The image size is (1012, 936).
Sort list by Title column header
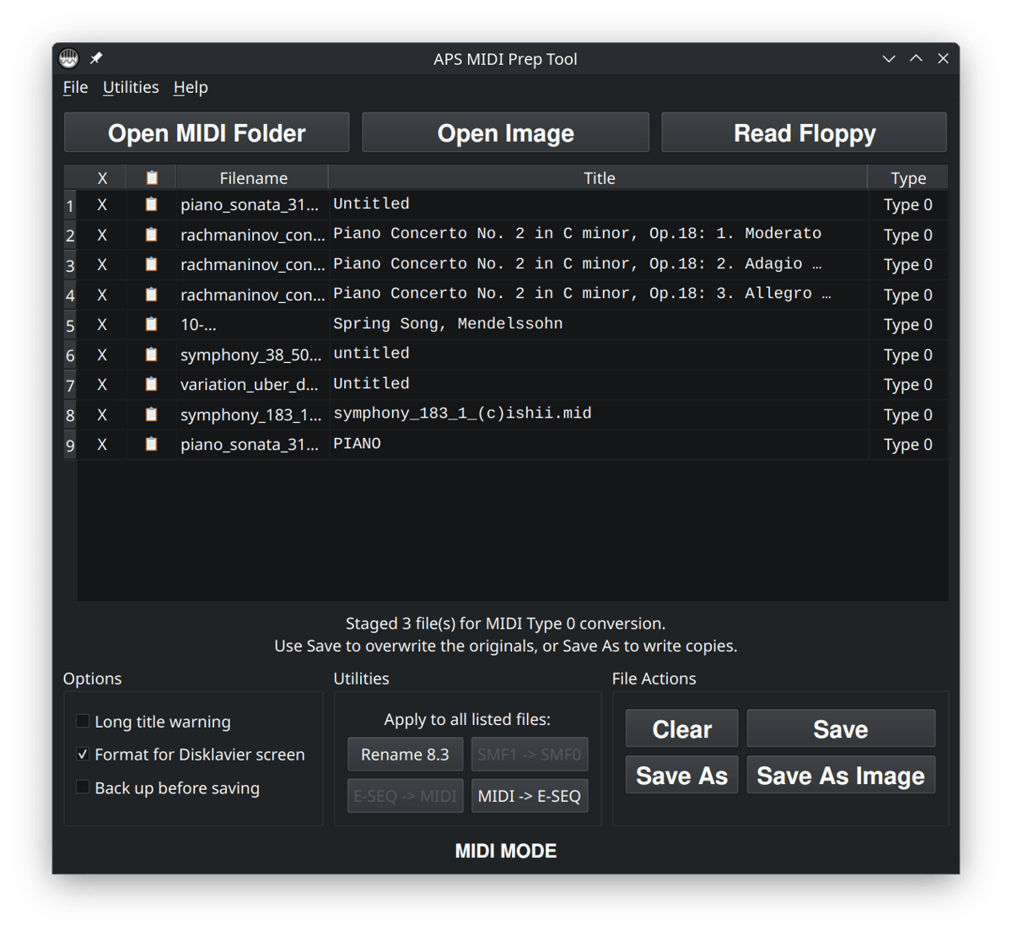pos(599,177)
